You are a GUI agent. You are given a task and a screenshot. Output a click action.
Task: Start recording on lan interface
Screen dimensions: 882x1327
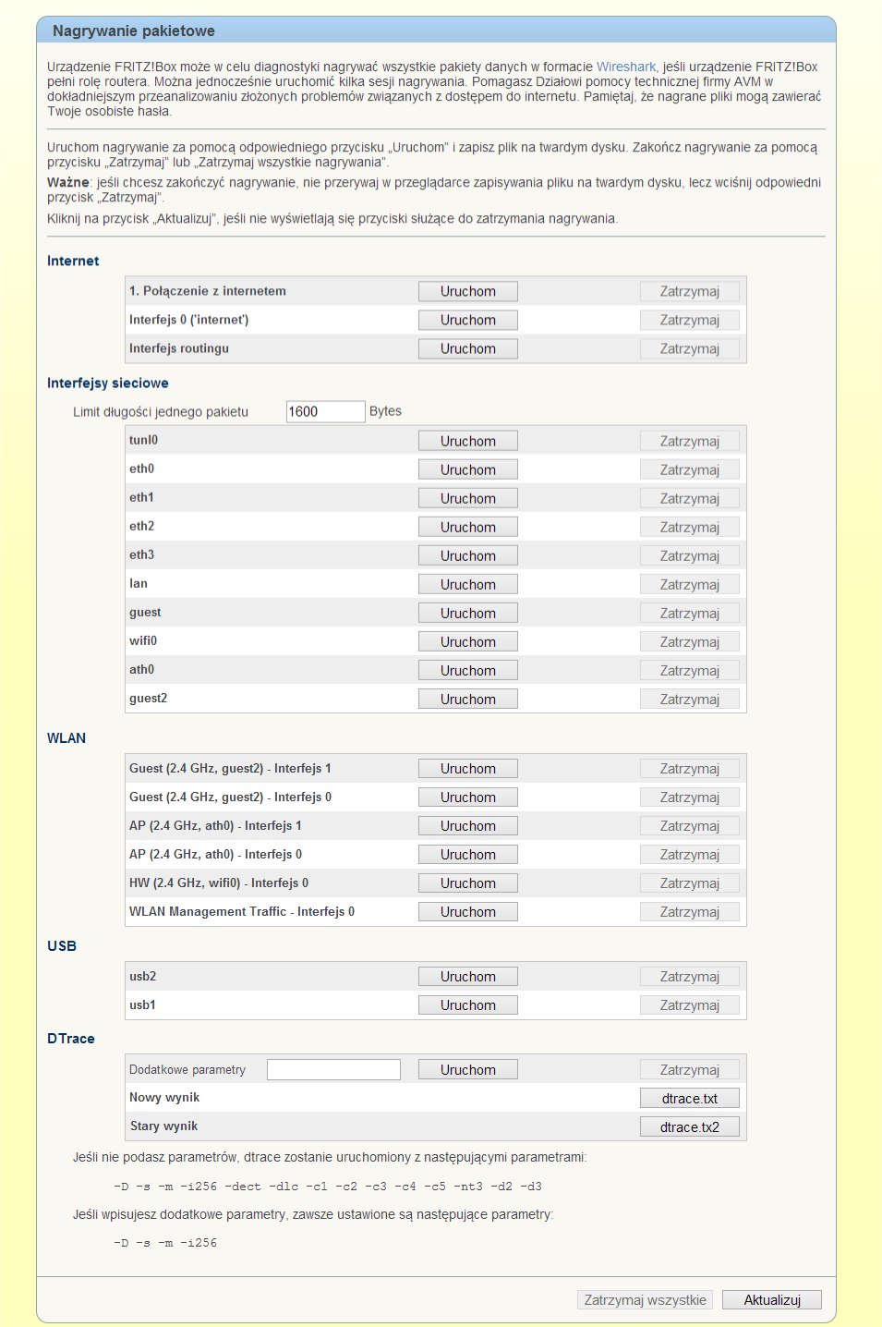467,584
